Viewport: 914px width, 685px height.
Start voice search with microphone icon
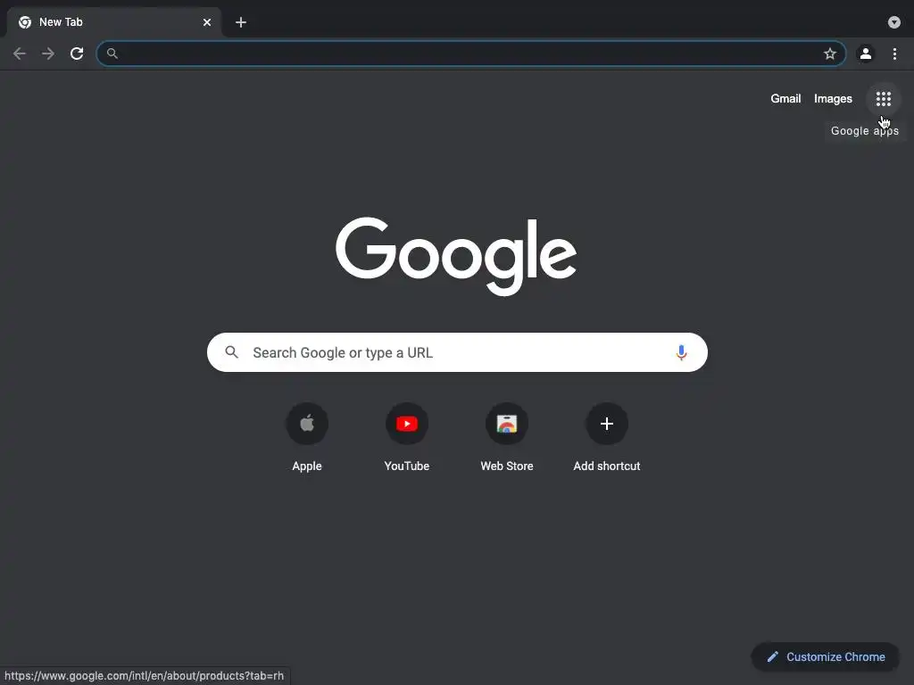[x=681, y=352]
